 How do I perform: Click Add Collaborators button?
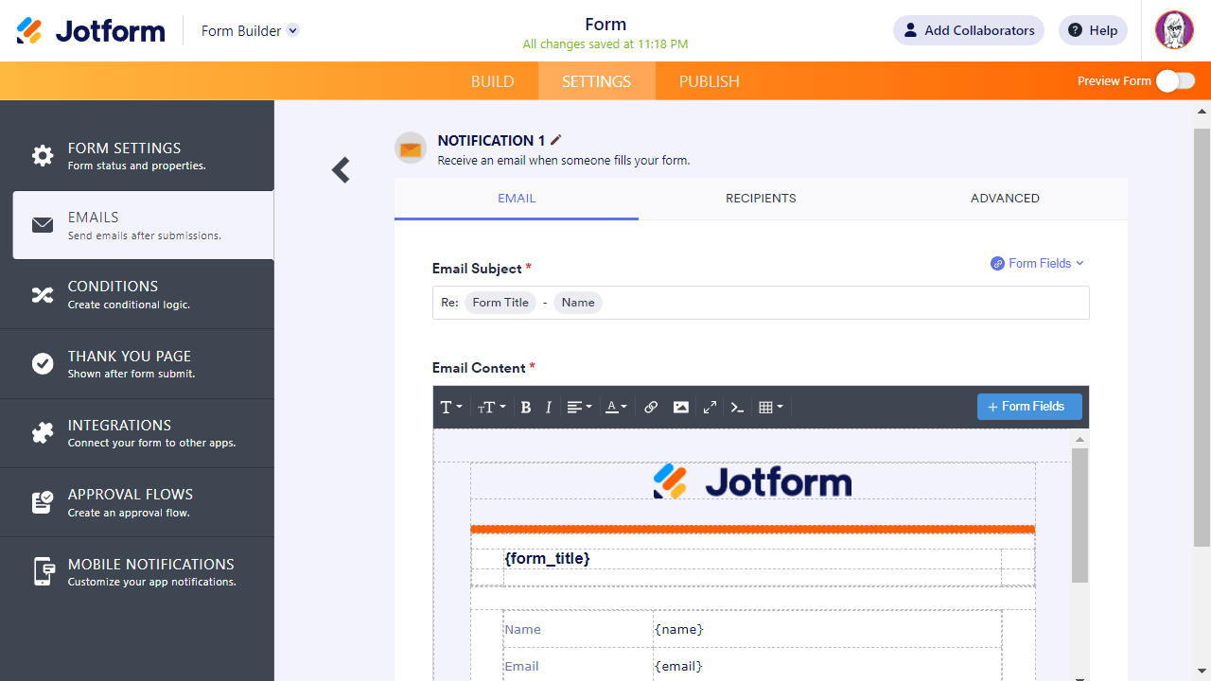[969, 30]
